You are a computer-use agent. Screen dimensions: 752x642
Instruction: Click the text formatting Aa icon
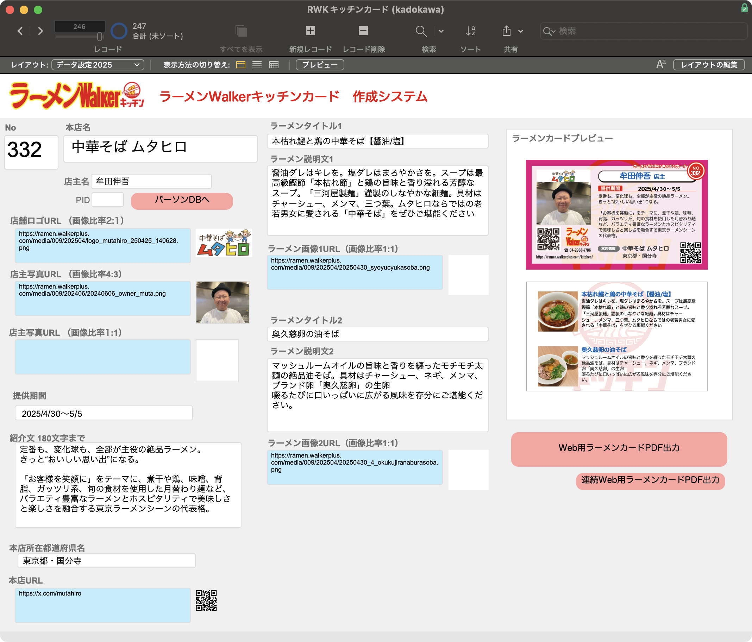click(660, 65)
